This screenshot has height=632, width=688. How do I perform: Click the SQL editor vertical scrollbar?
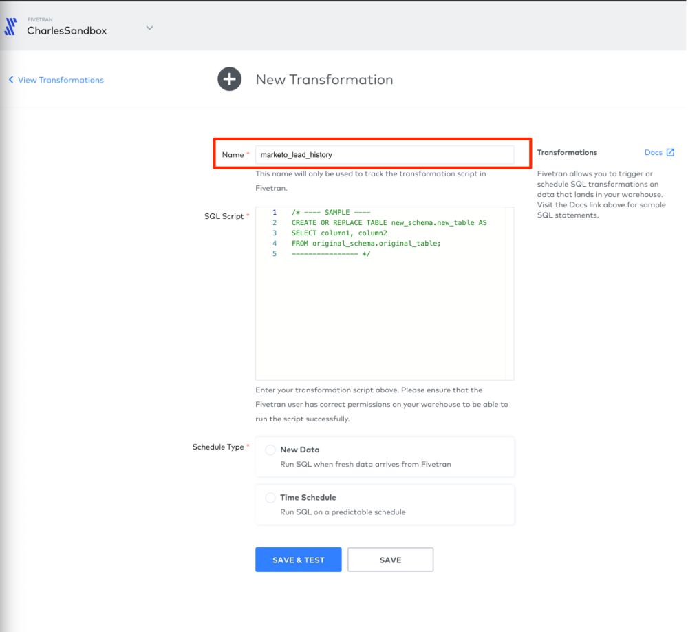[x=509, y=293]
